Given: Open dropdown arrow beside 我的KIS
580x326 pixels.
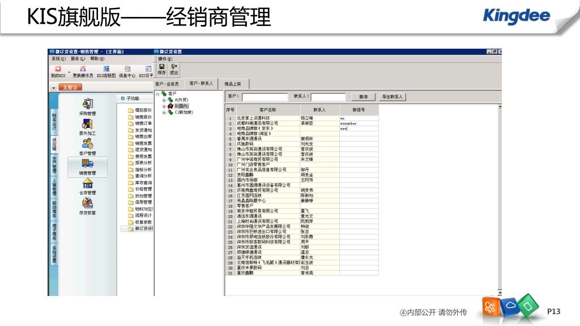Looking at the screenshot, I should tap(69, 72).
